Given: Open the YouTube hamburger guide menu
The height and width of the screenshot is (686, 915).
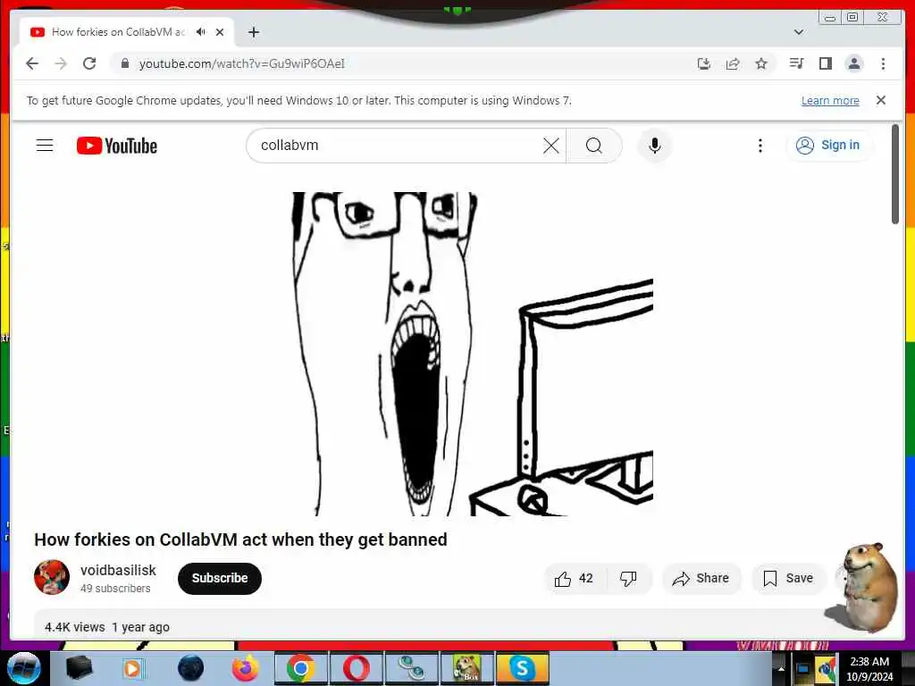Looking at the screenshot, I should point(45,146).
